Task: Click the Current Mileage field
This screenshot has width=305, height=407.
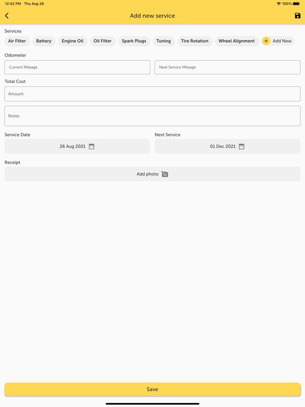Action: tap(77, 67)
